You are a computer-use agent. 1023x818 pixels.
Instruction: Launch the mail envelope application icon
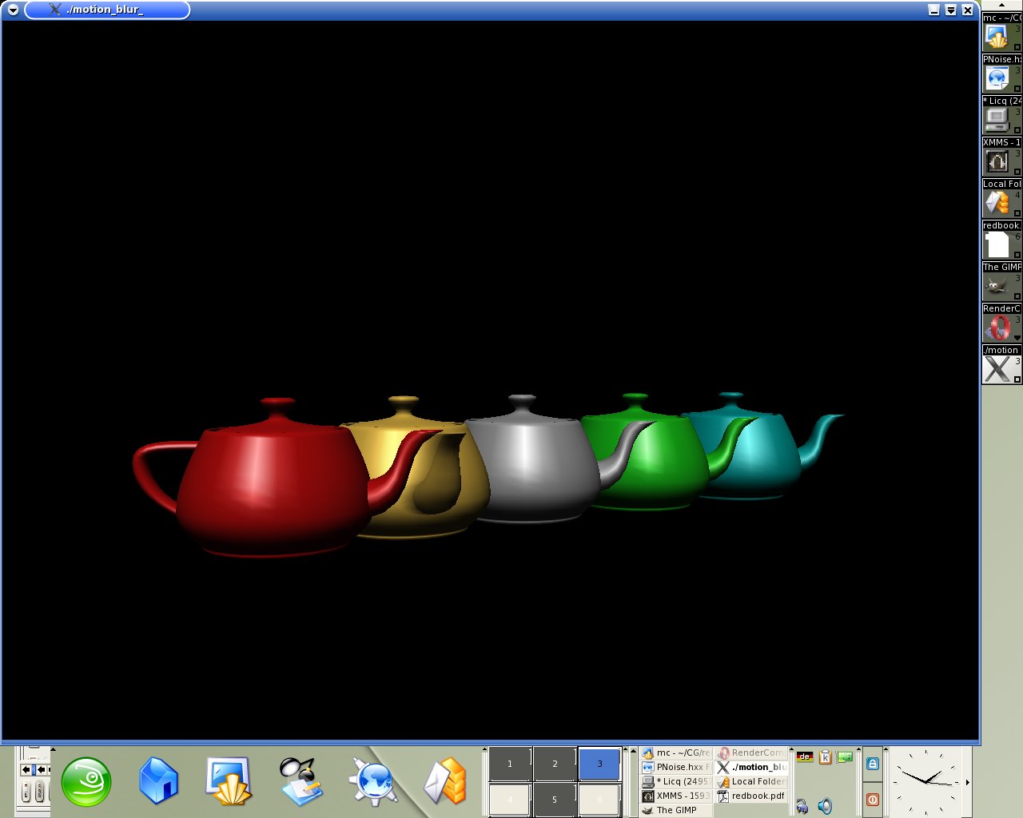445,780
